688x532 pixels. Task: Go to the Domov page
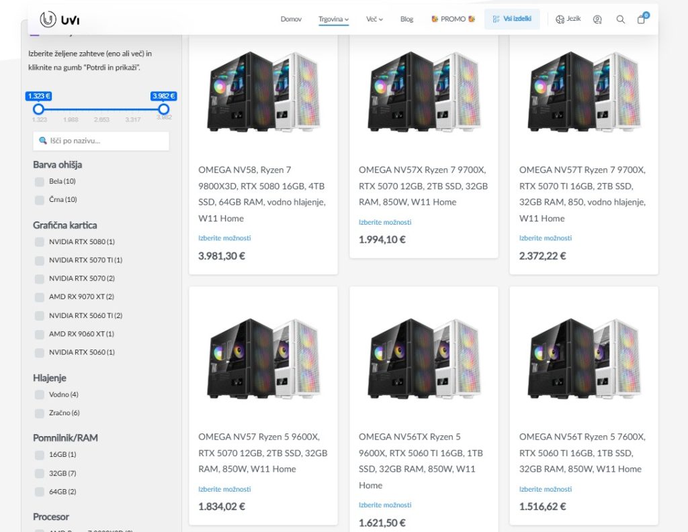coord(291,19)
